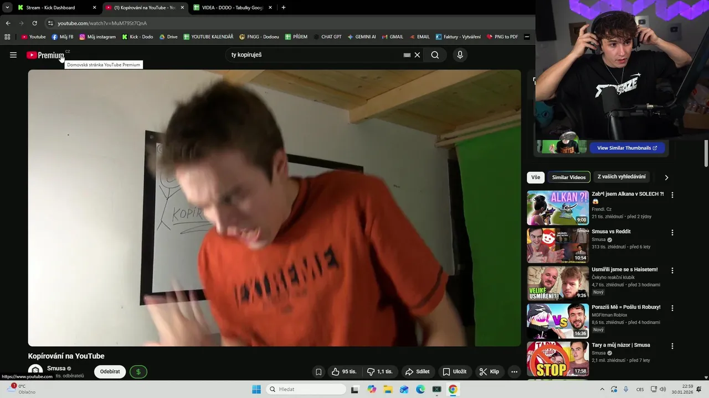Click the Windows taskbar Hledat search box
The height and width of the screenshot is (398, 709).
tap(306, 389)
